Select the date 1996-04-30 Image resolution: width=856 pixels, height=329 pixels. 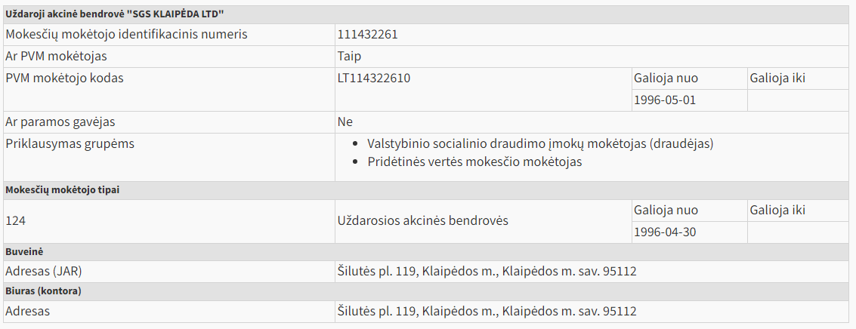(665, 232)
